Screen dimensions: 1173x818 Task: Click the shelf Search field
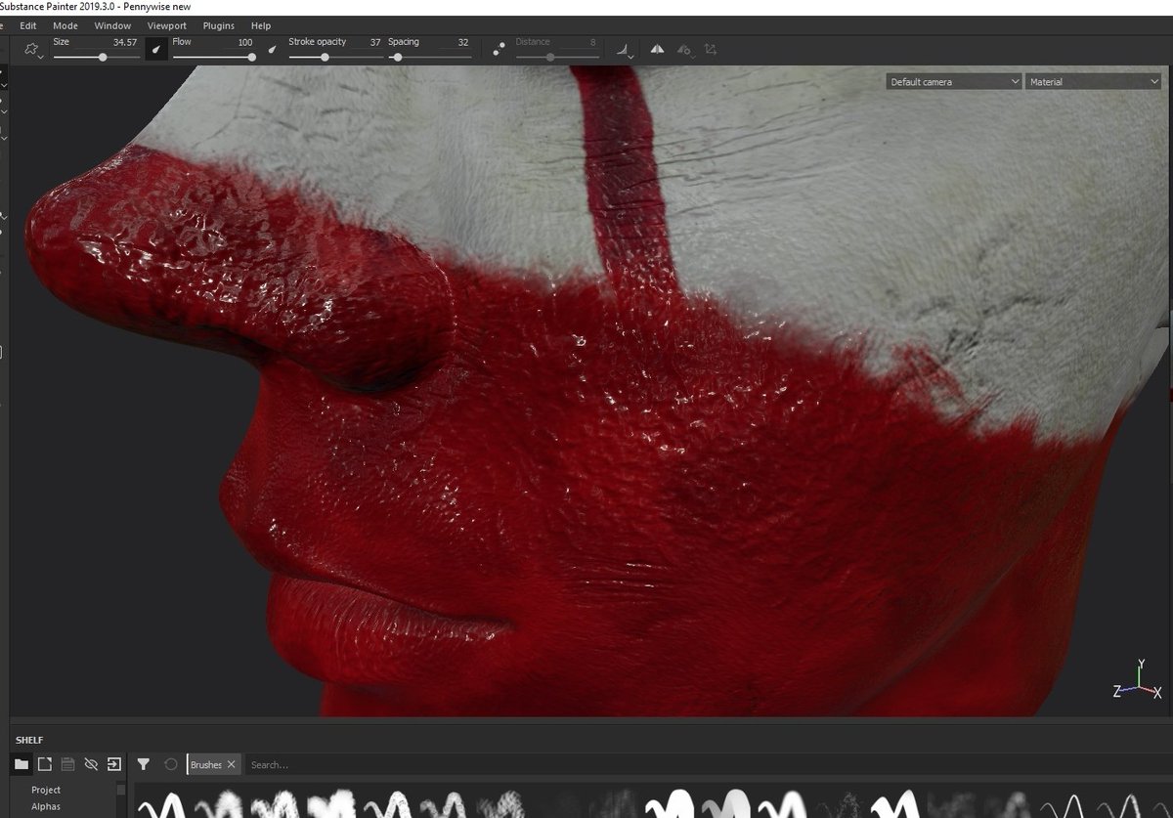(x=708, y=764)
